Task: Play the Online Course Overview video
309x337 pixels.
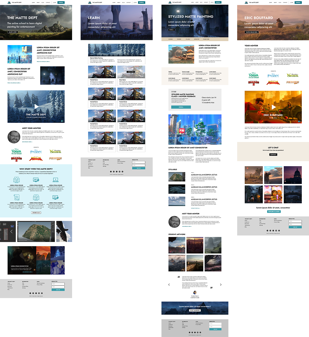Action: tap(36, 107)
